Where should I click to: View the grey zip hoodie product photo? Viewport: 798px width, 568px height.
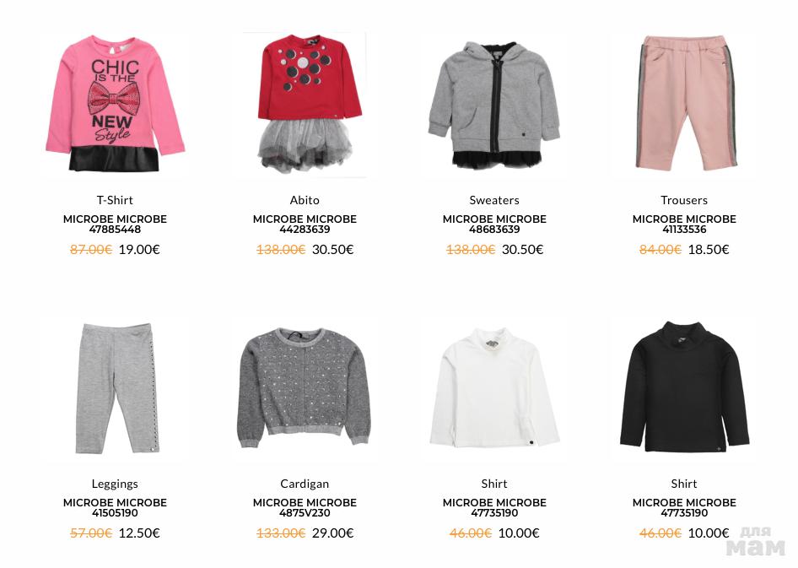pos(494,105)
